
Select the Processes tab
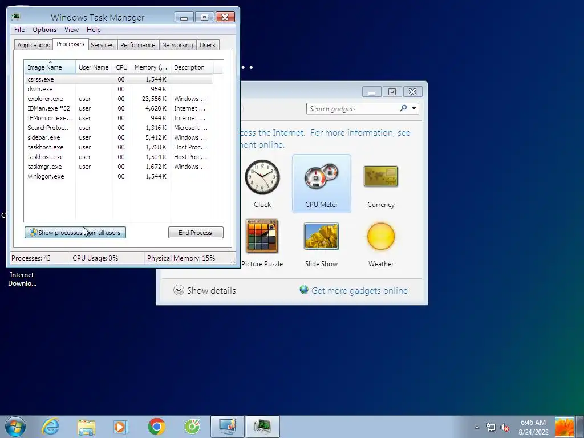(70, 44)
